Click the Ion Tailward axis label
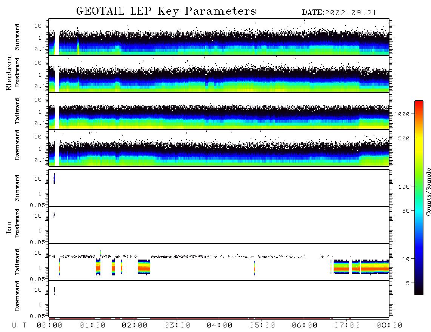 (17, 262)
